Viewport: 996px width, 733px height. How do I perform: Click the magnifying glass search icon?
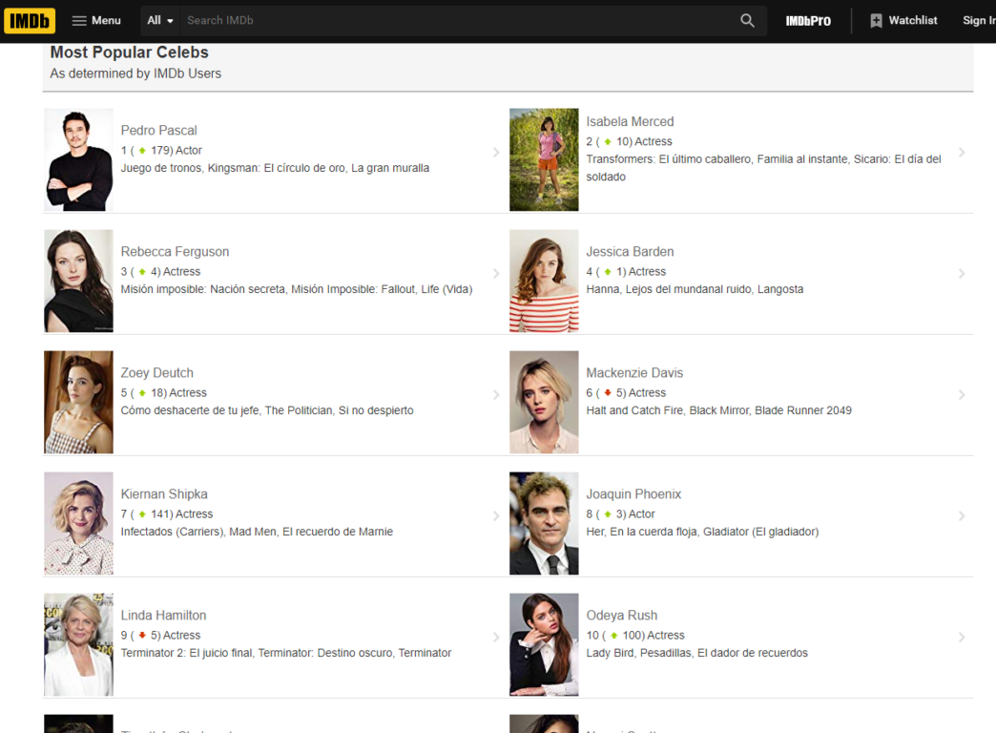747,21
